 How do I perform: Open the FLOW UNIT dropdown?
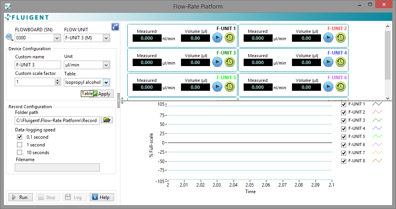(x=106, y=38)
